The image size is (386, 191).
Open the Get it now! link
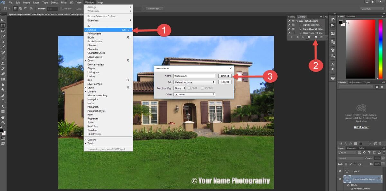tap(361, 127)
